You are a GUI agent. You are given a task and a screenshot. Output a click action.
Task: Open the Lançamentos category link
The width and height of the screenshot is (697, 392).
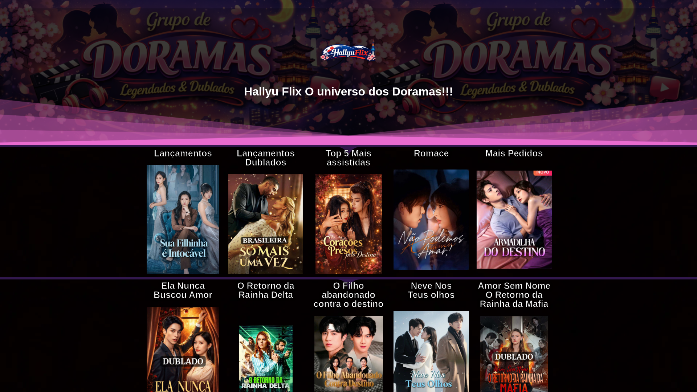(x=183, y=153)
